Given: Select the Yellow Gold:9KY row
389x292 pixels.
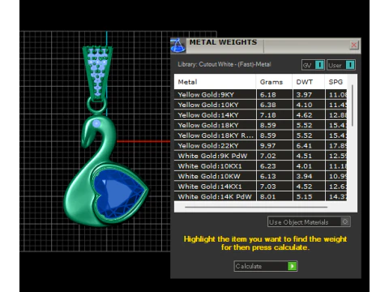Looking at the screenshot, I should tap(260, 95).
